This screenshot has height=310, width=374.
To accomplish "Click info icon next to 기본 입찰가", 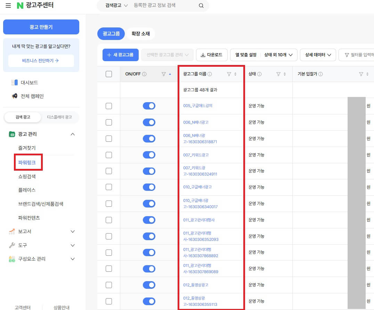I will [x=320, y=74].
